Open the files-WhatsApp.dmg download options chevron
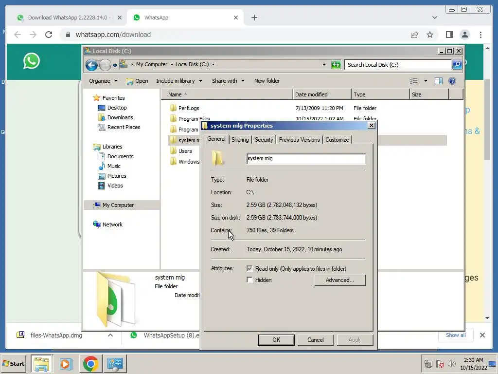The width and height of the screenshot is (498, 374). 110,335
